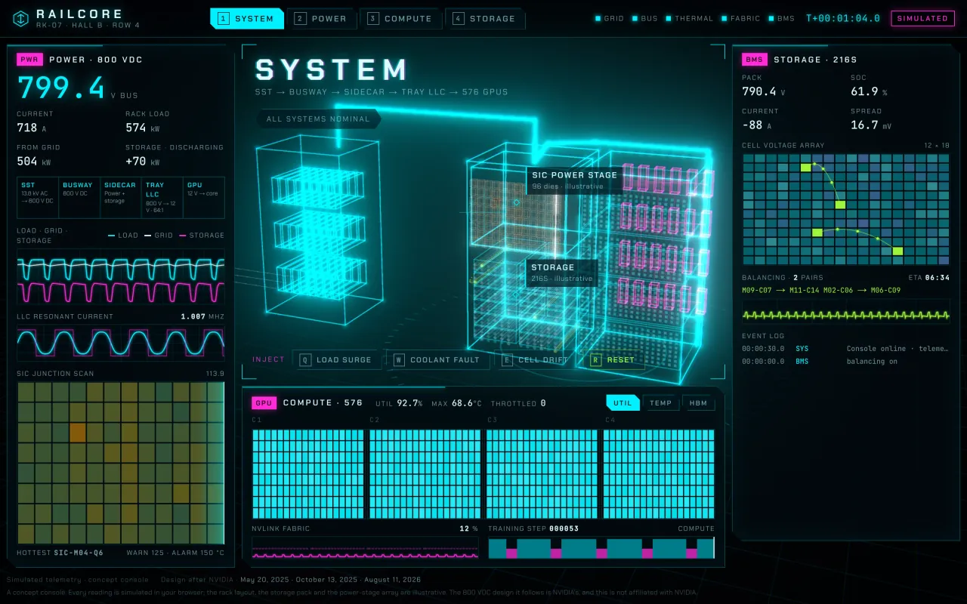Click the HOTTEST SIC-M04-Q6 label
Screen dimensions: 967x604
[60, 553]
